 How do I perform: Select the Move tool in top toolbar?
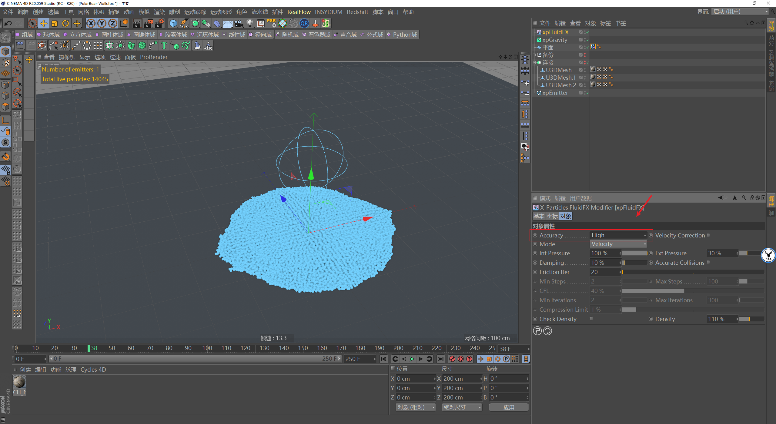pyautogui.click(x=44, y=23)
